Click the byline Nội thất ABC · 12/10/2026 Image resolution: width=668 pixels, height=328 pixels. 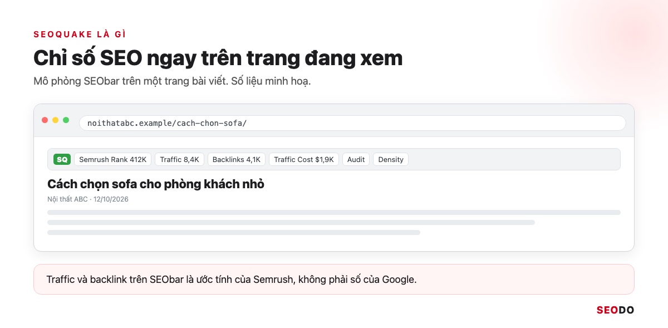pos(88,199)
